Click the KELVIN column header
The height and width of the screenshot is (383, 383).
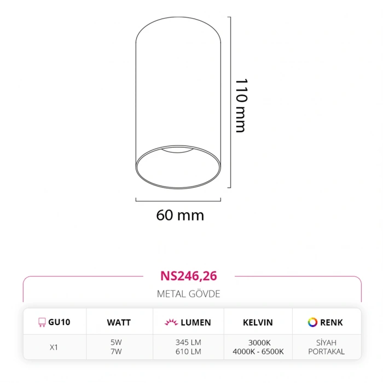(258, 322)
